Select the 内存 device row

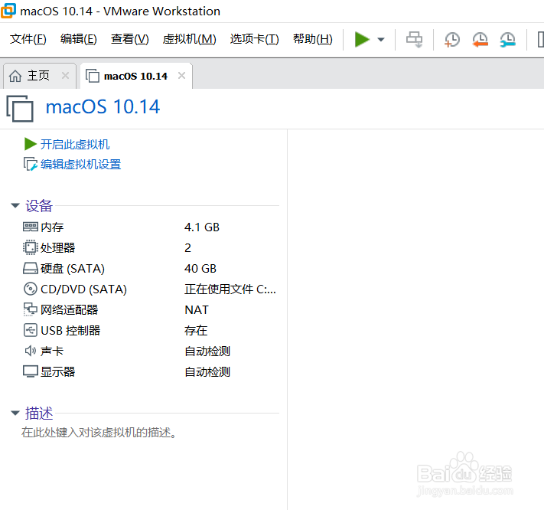pyautogui.click(x=151, y=227)
